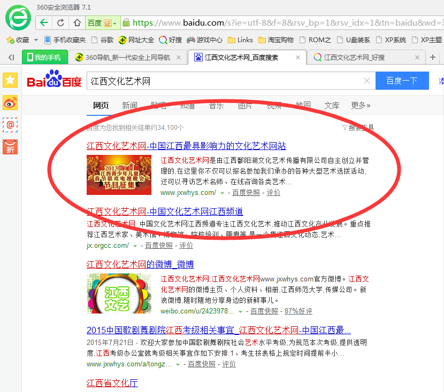444x392 pixels.
Task: Open the Links bookmark folder
Action: point(240,40)
